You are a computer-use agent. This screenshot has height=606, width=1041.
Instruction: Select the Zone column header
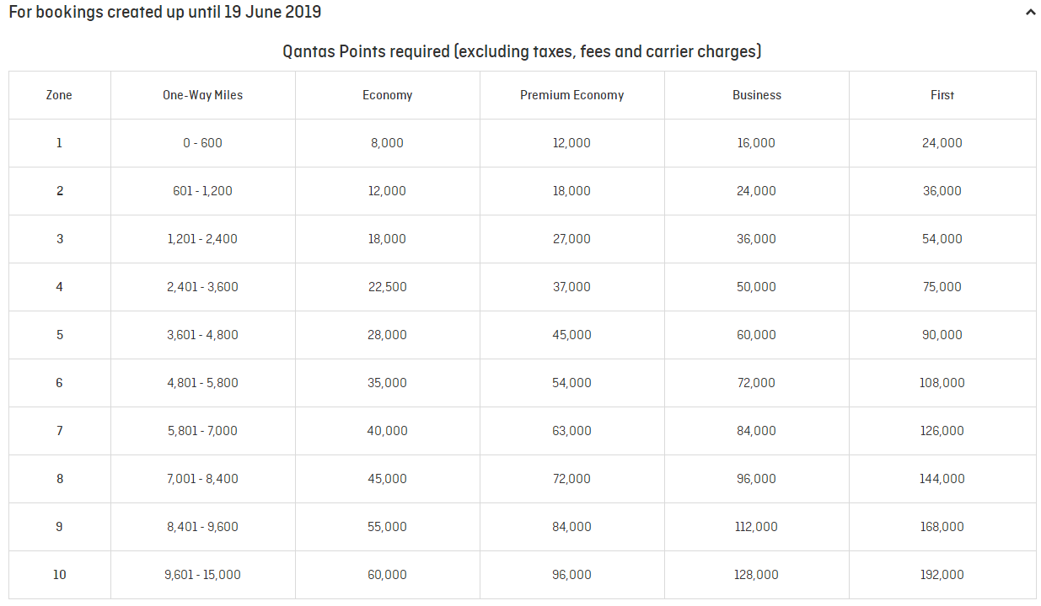click(59, 95)
